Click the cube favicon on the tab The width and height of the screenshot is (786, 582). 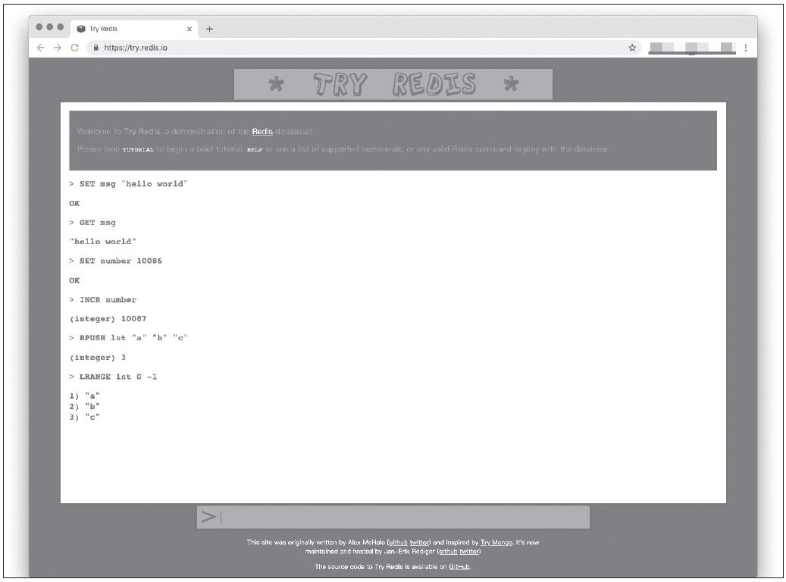pyautogui.click(x=80, y=29)
